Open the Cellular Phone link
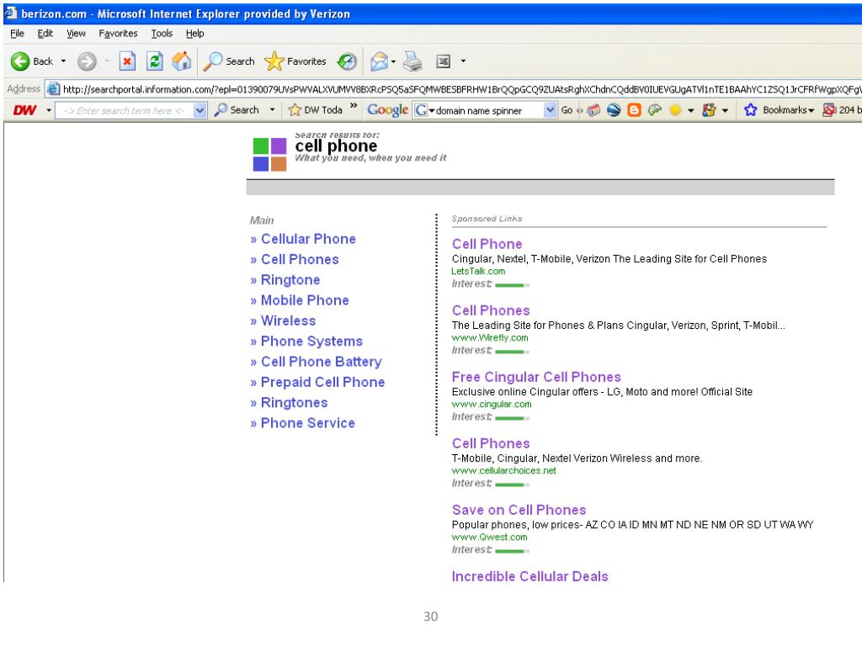 (308, 239)
